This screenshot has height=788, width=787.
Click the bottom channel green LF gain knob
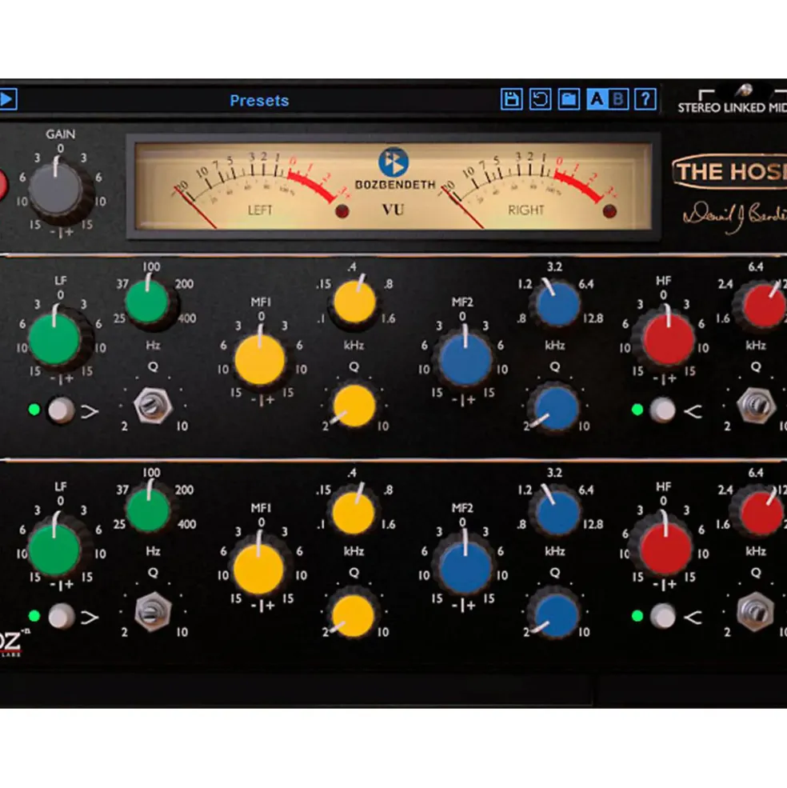(x=55, y=548)
